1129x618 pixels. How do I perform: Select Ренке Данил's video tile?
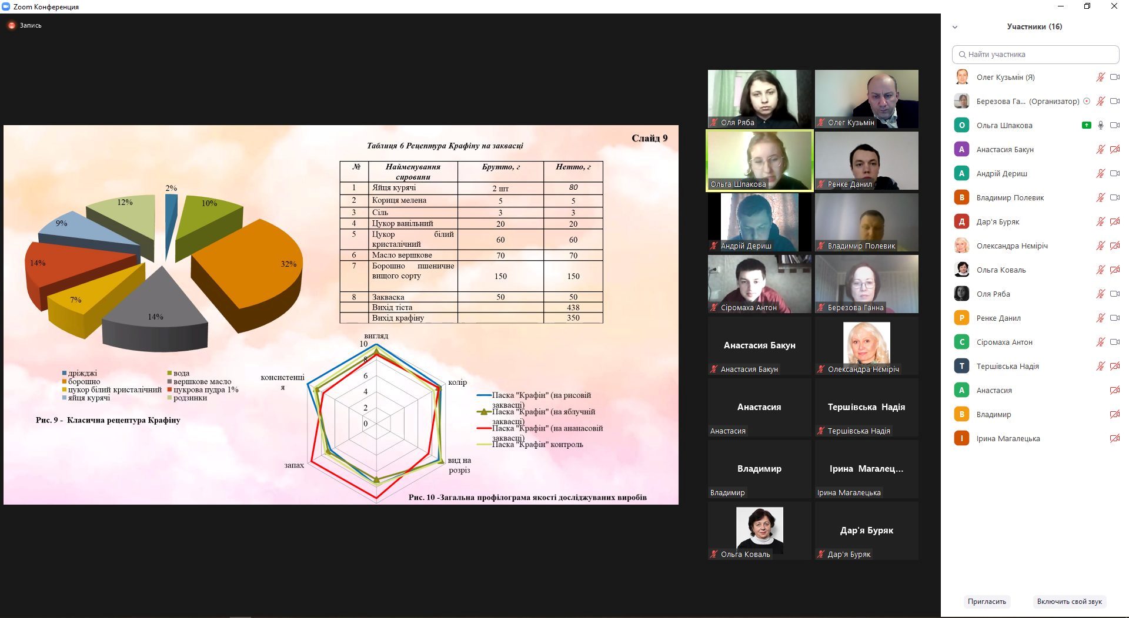(867, 160)
